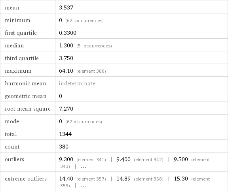Click the minimum 62 occurrences note
228x192 pixels.
84,21
